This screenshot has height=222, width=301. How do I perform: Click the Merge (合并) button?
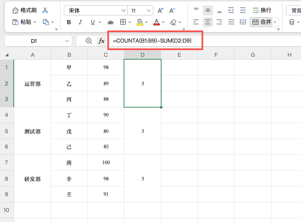click(x=261, y=22)
